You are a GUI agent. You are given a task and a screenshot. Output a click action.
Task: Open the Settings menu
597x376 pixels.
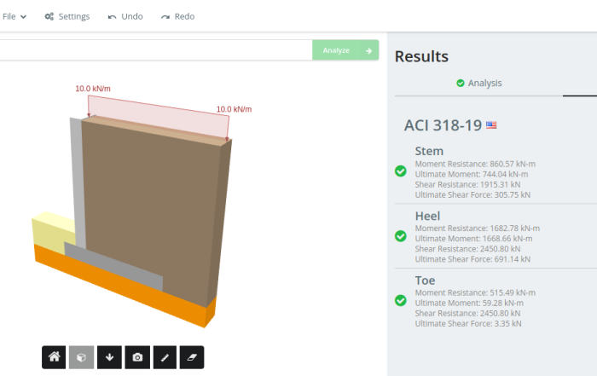67,16
